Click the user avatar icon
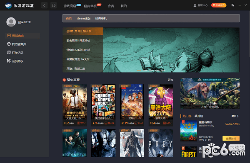The height and width of the screenshot is (163, 250). point(11,22)
